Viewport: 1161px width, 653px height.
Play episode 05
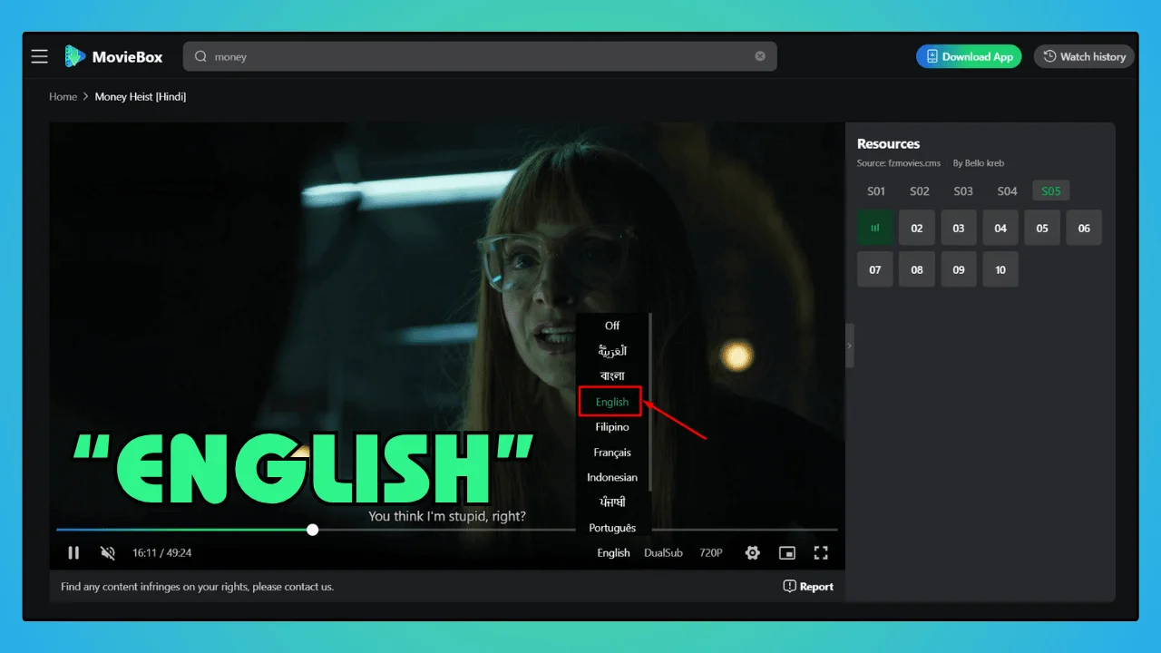pyautogui.click(x=1042, y=228)
